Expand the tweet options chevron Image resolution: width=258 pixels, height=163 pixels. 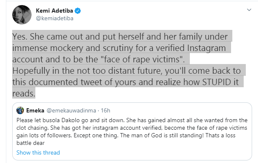coord(249,10)
